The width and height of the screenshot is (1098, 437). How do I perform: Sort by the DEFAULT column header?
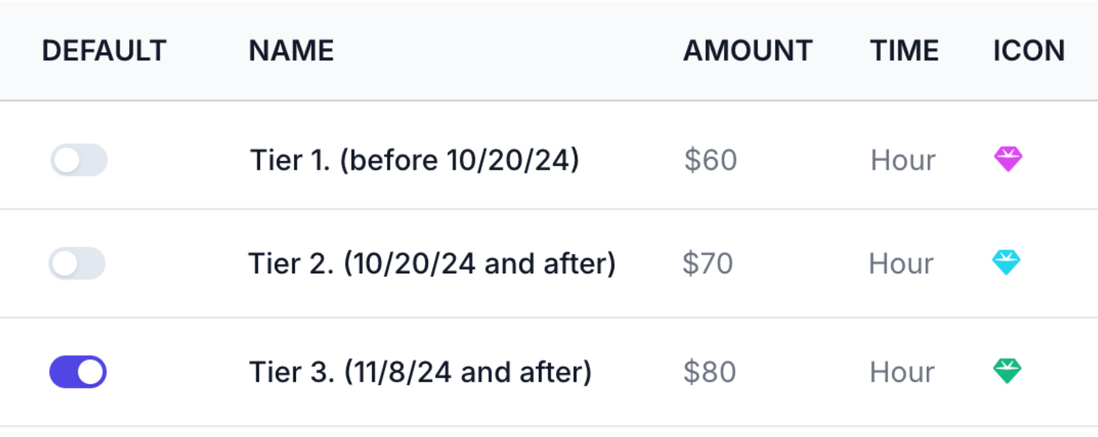pos(104,51)
